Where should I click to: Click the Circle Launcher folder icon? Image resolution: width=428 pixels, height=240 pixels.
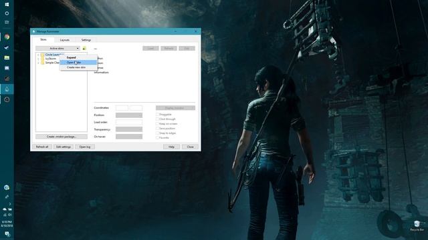click(43, 55)
